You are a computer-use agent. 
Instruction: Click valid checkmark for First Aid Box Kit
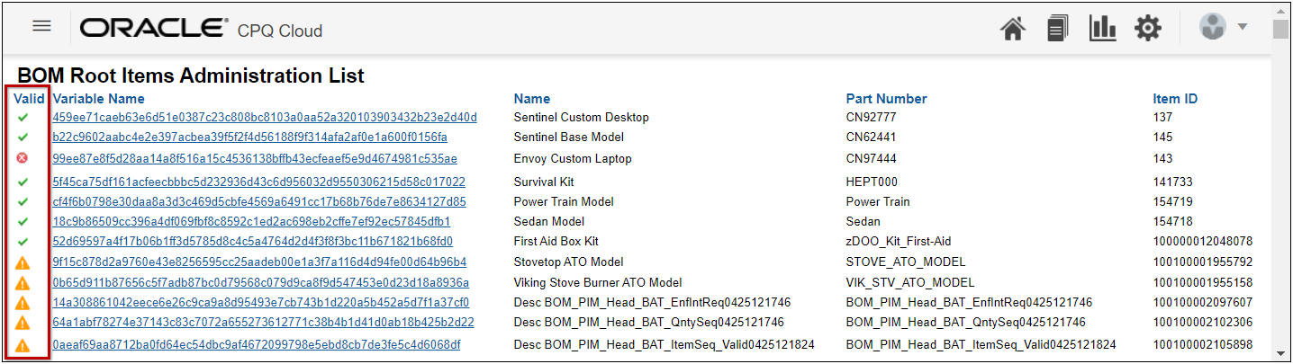click(23, 241)
